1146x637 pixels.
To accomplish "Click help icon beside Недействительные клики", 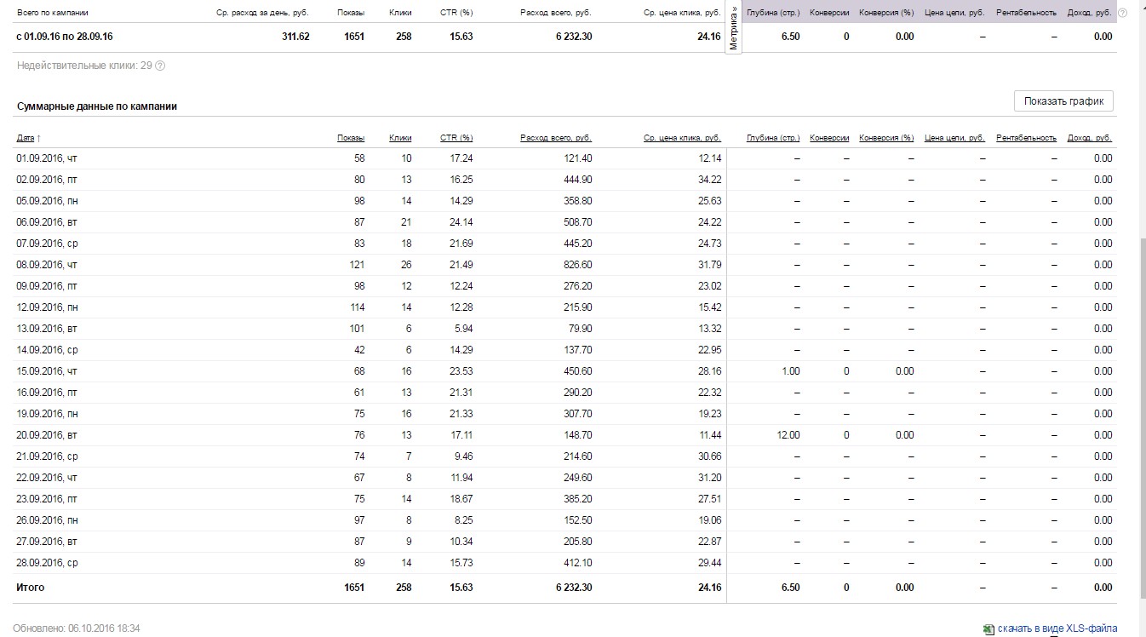I will click(x=160, y=66).
